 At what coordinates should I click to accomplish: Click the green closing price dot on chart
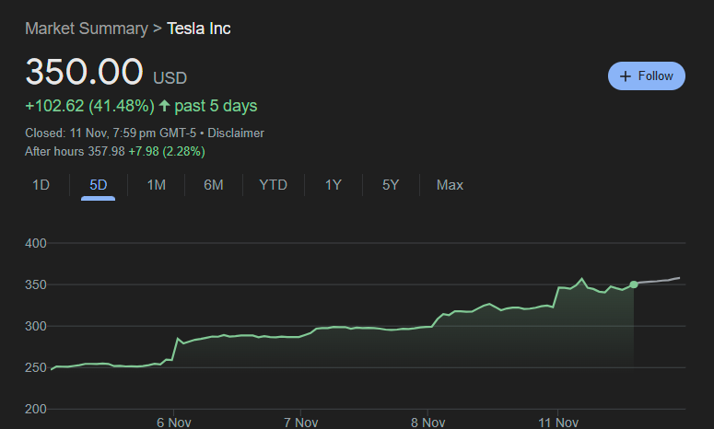click(x=634, y=284)
